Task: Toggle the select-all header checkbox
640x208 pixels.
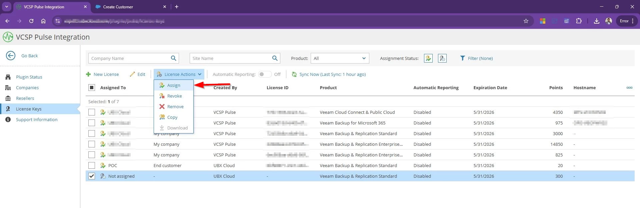Action: coord(92,88)
